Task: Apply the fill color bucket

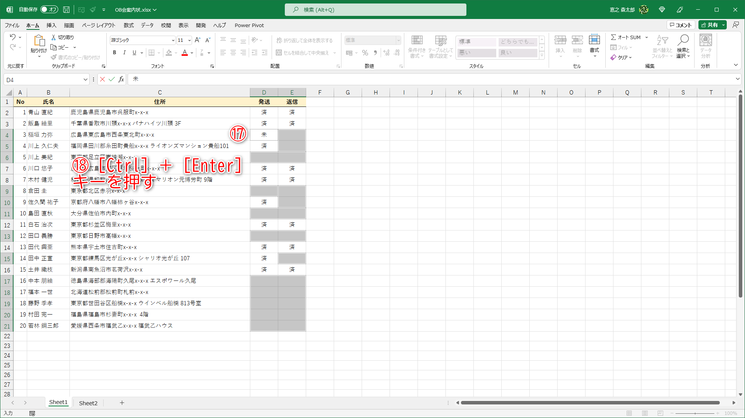Action: click(x=169, y=53)
